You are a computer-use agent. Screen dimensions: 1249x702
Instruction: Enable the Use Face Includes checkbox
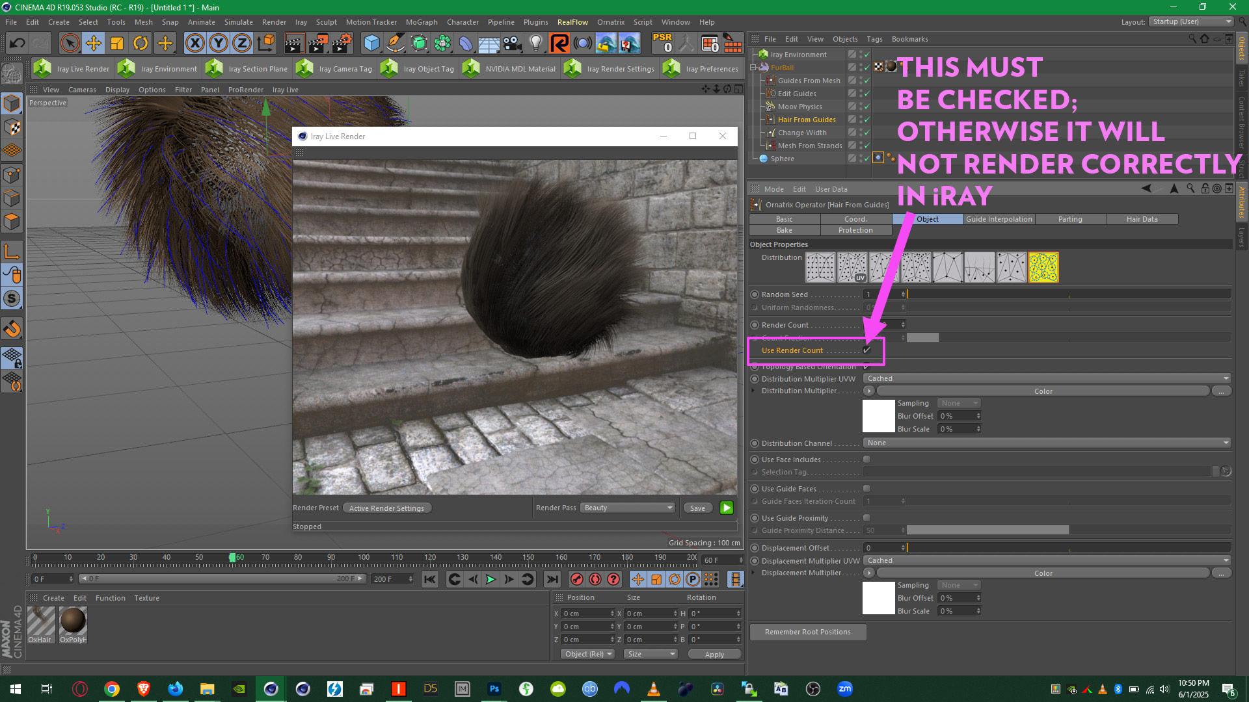[x=866, y=460]
